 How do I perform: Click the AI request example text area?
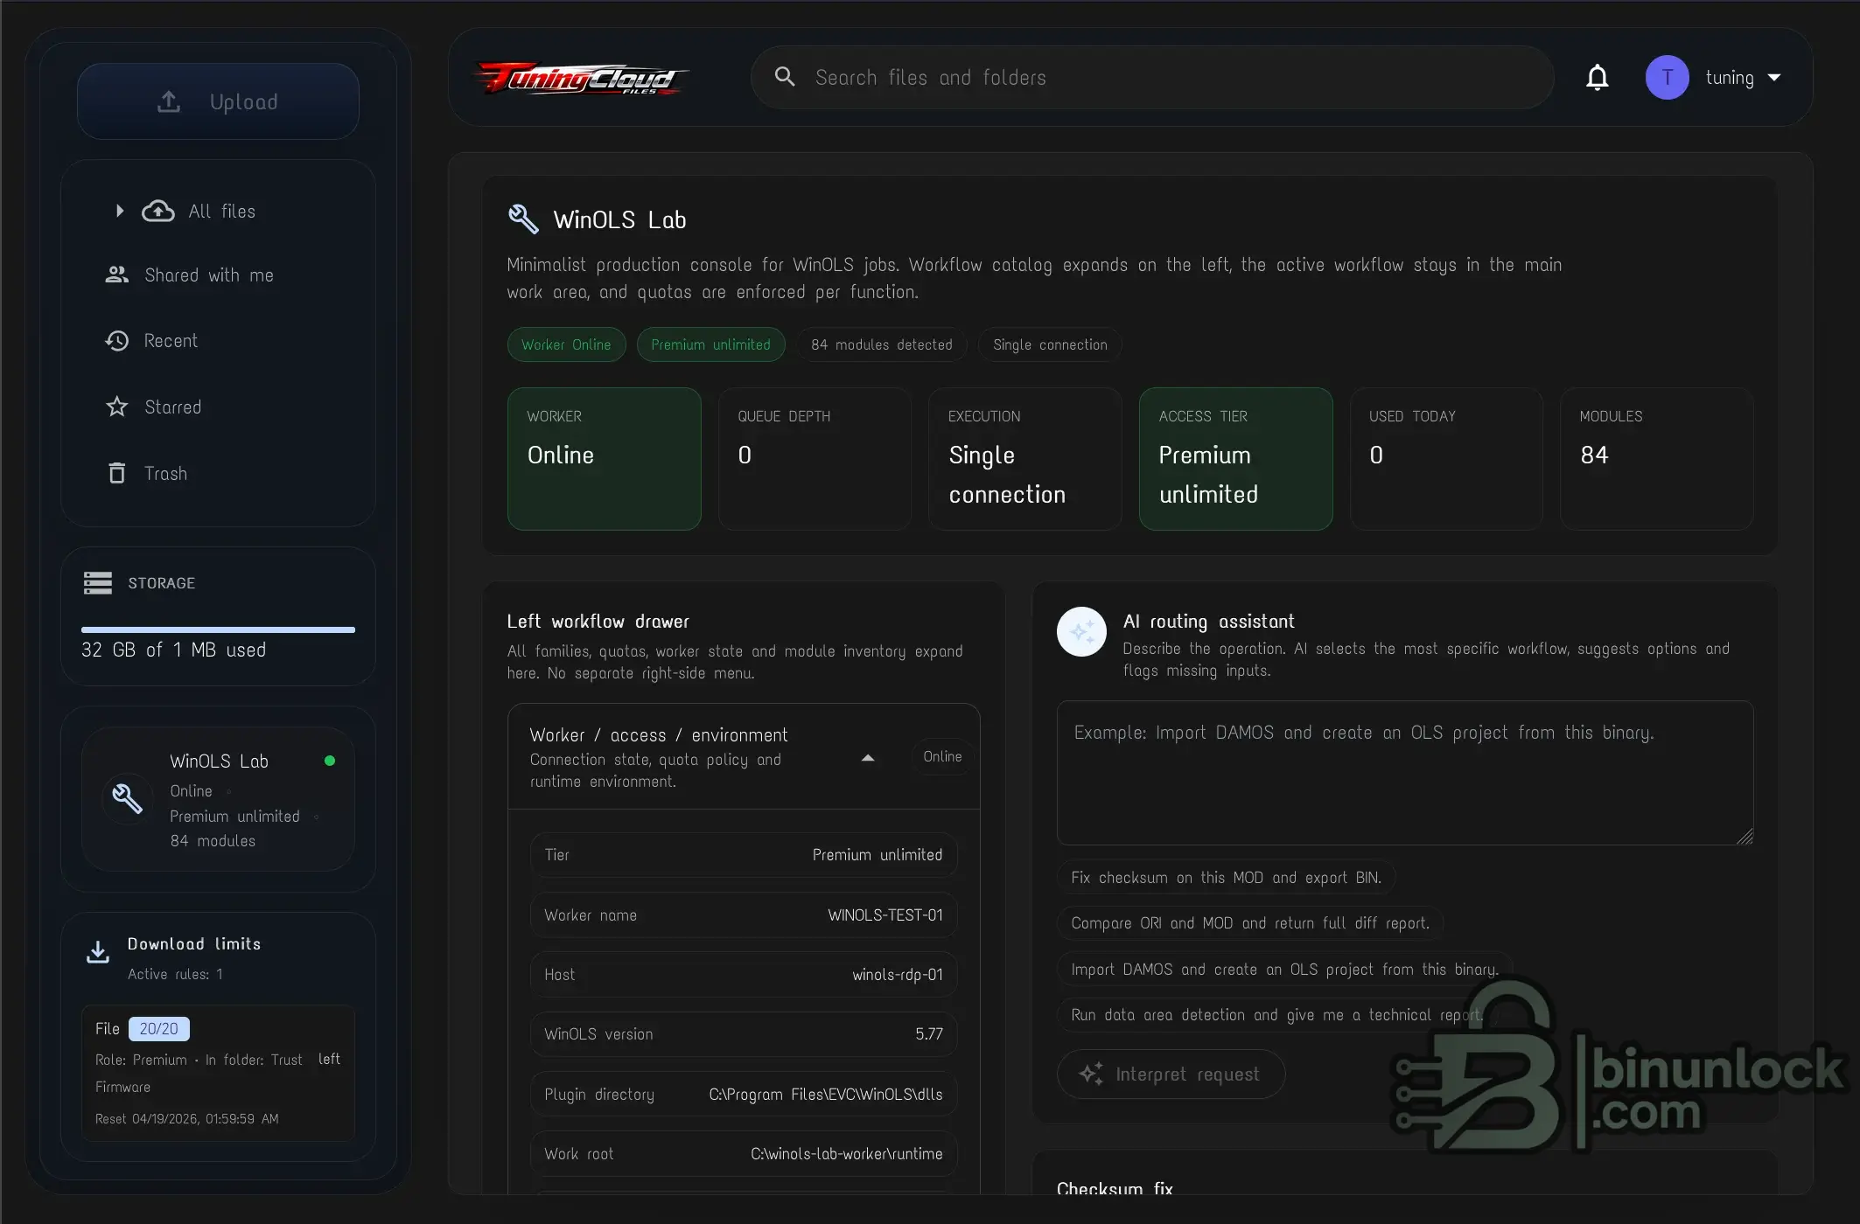tap(1404, 773)
